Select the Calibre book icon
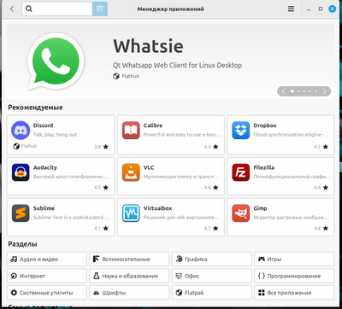Viewport: 342px width, 309px height. coord(131,131)
